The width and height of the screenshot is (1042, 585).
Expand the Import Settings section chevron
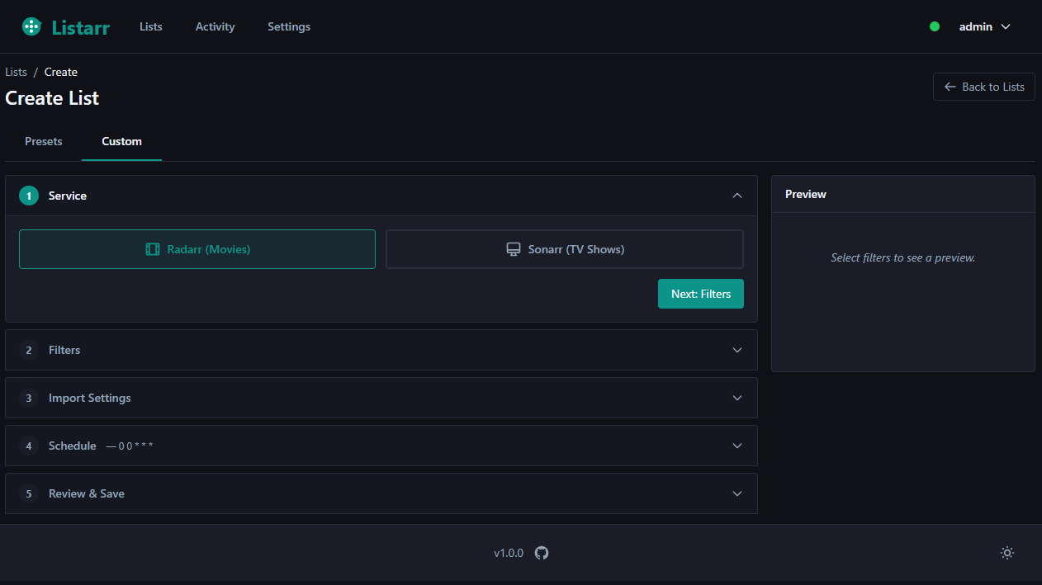click(x=737, y=398)
